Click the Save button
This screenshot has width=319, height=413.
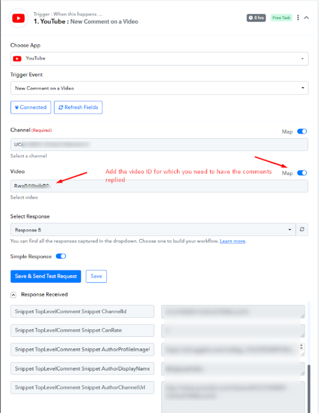96,276
